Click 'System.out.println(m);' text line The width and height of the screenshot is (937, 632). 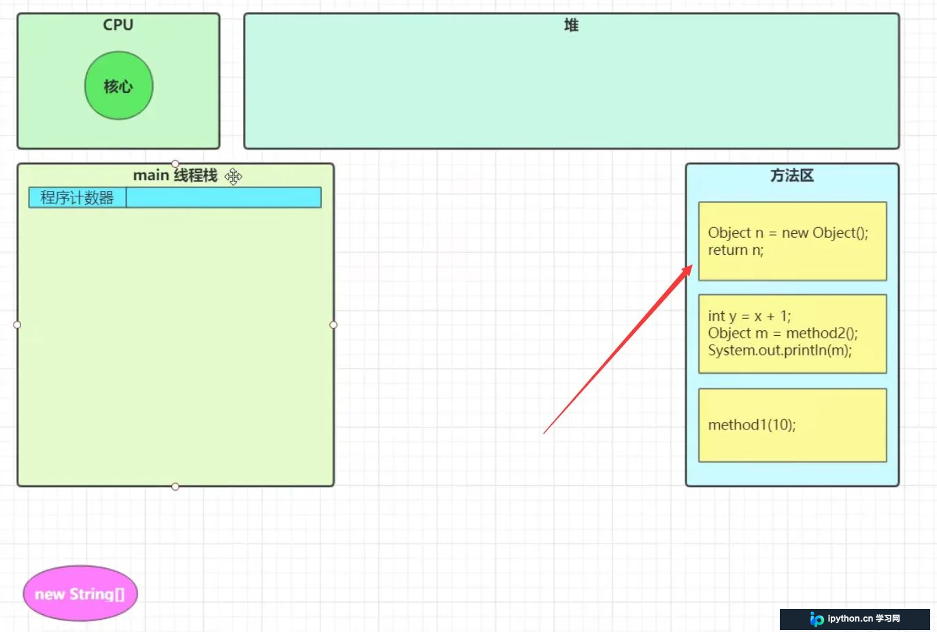[780, 350]
